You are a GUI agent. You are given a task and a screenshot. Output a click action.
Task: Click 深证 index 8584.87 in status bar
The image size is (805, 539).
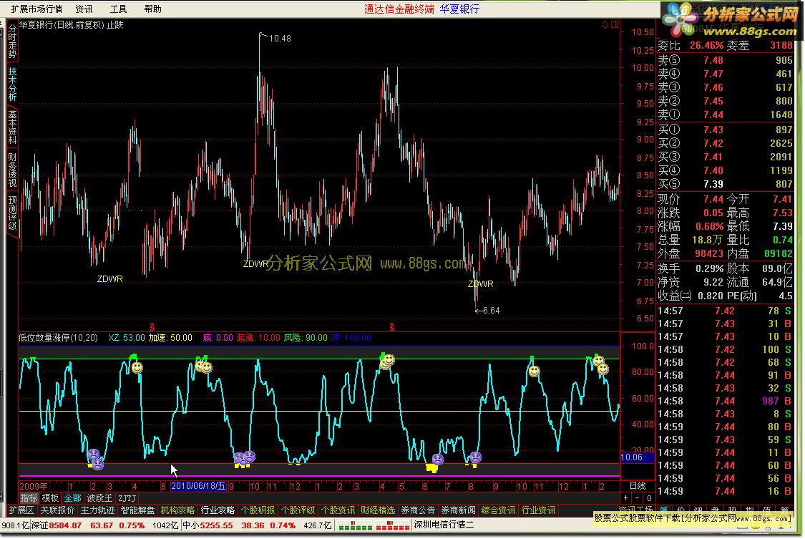(57, 525)
